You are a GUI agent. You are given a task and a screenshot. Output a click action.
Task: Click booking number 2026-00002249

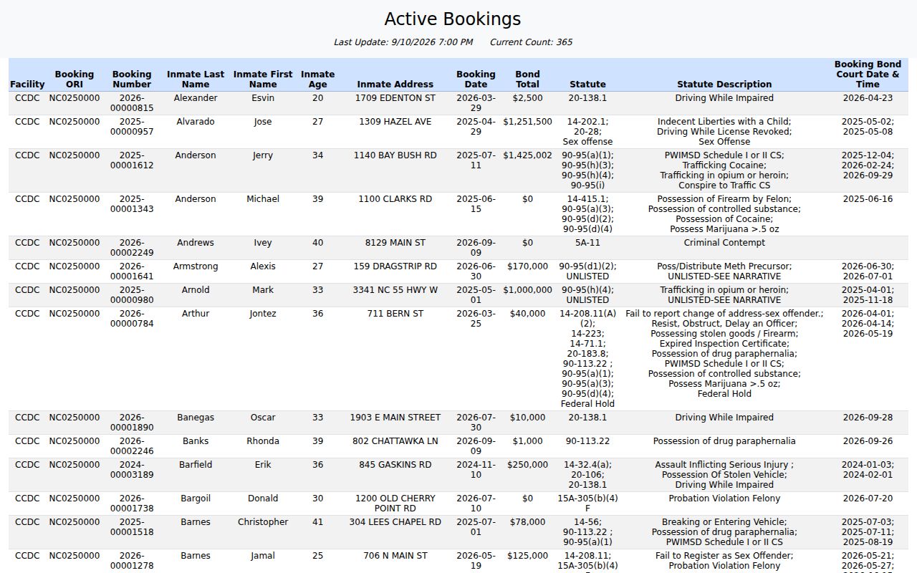tap(132, 248)
